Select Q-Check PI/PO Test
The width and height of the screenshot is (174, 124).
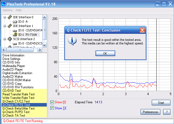tap(24, 112)
